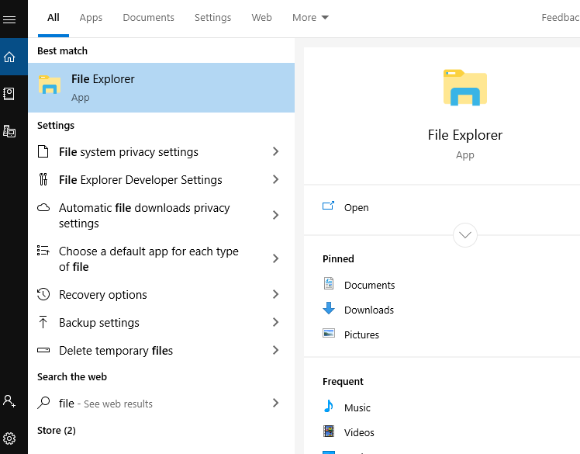This screenshot has height=454, width=580.
Task: Open frequent Videos folder
Action: click(359, 432)
